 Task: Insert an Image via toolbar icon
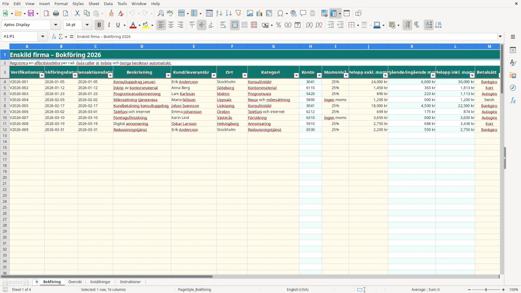pyautogui.click(x=250, y=13)
